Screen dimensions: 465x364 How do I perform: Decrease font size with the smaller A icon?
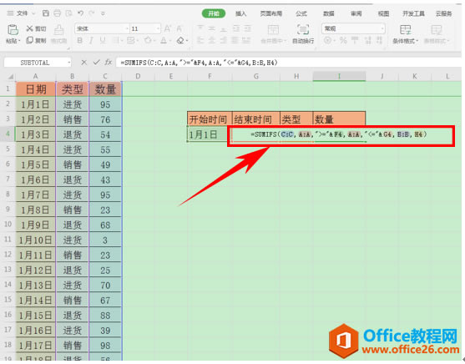click(x=179, y=28)
